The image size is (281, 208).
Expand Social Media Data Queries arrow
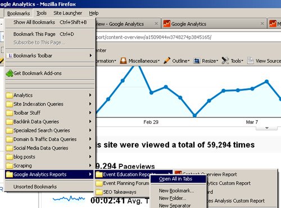tap(90, 148)
